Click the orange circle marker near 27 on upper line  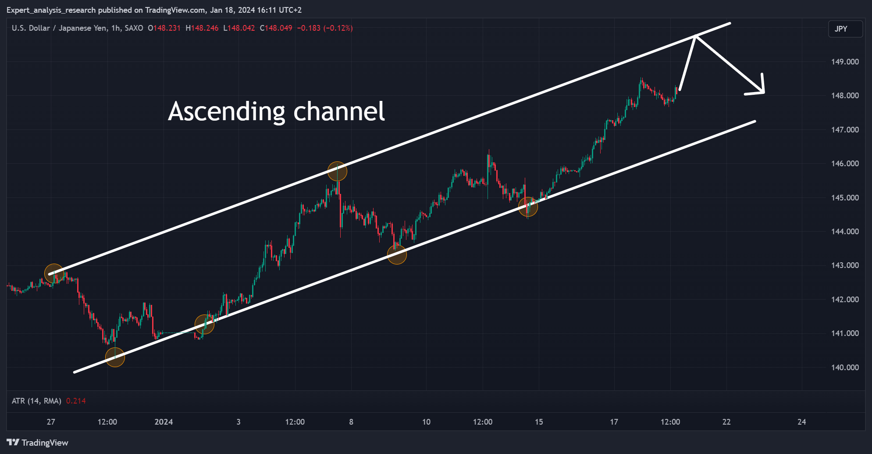(x=54, y=273)
